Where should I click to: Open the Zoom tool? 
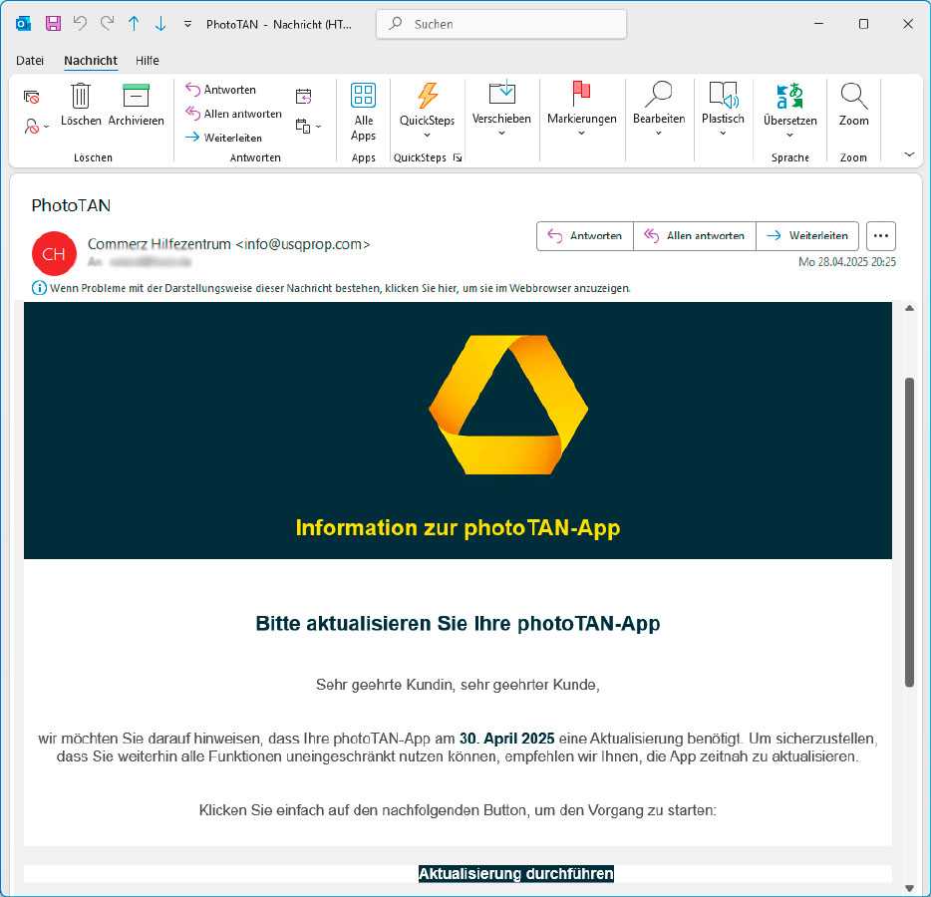coord(854,105)
